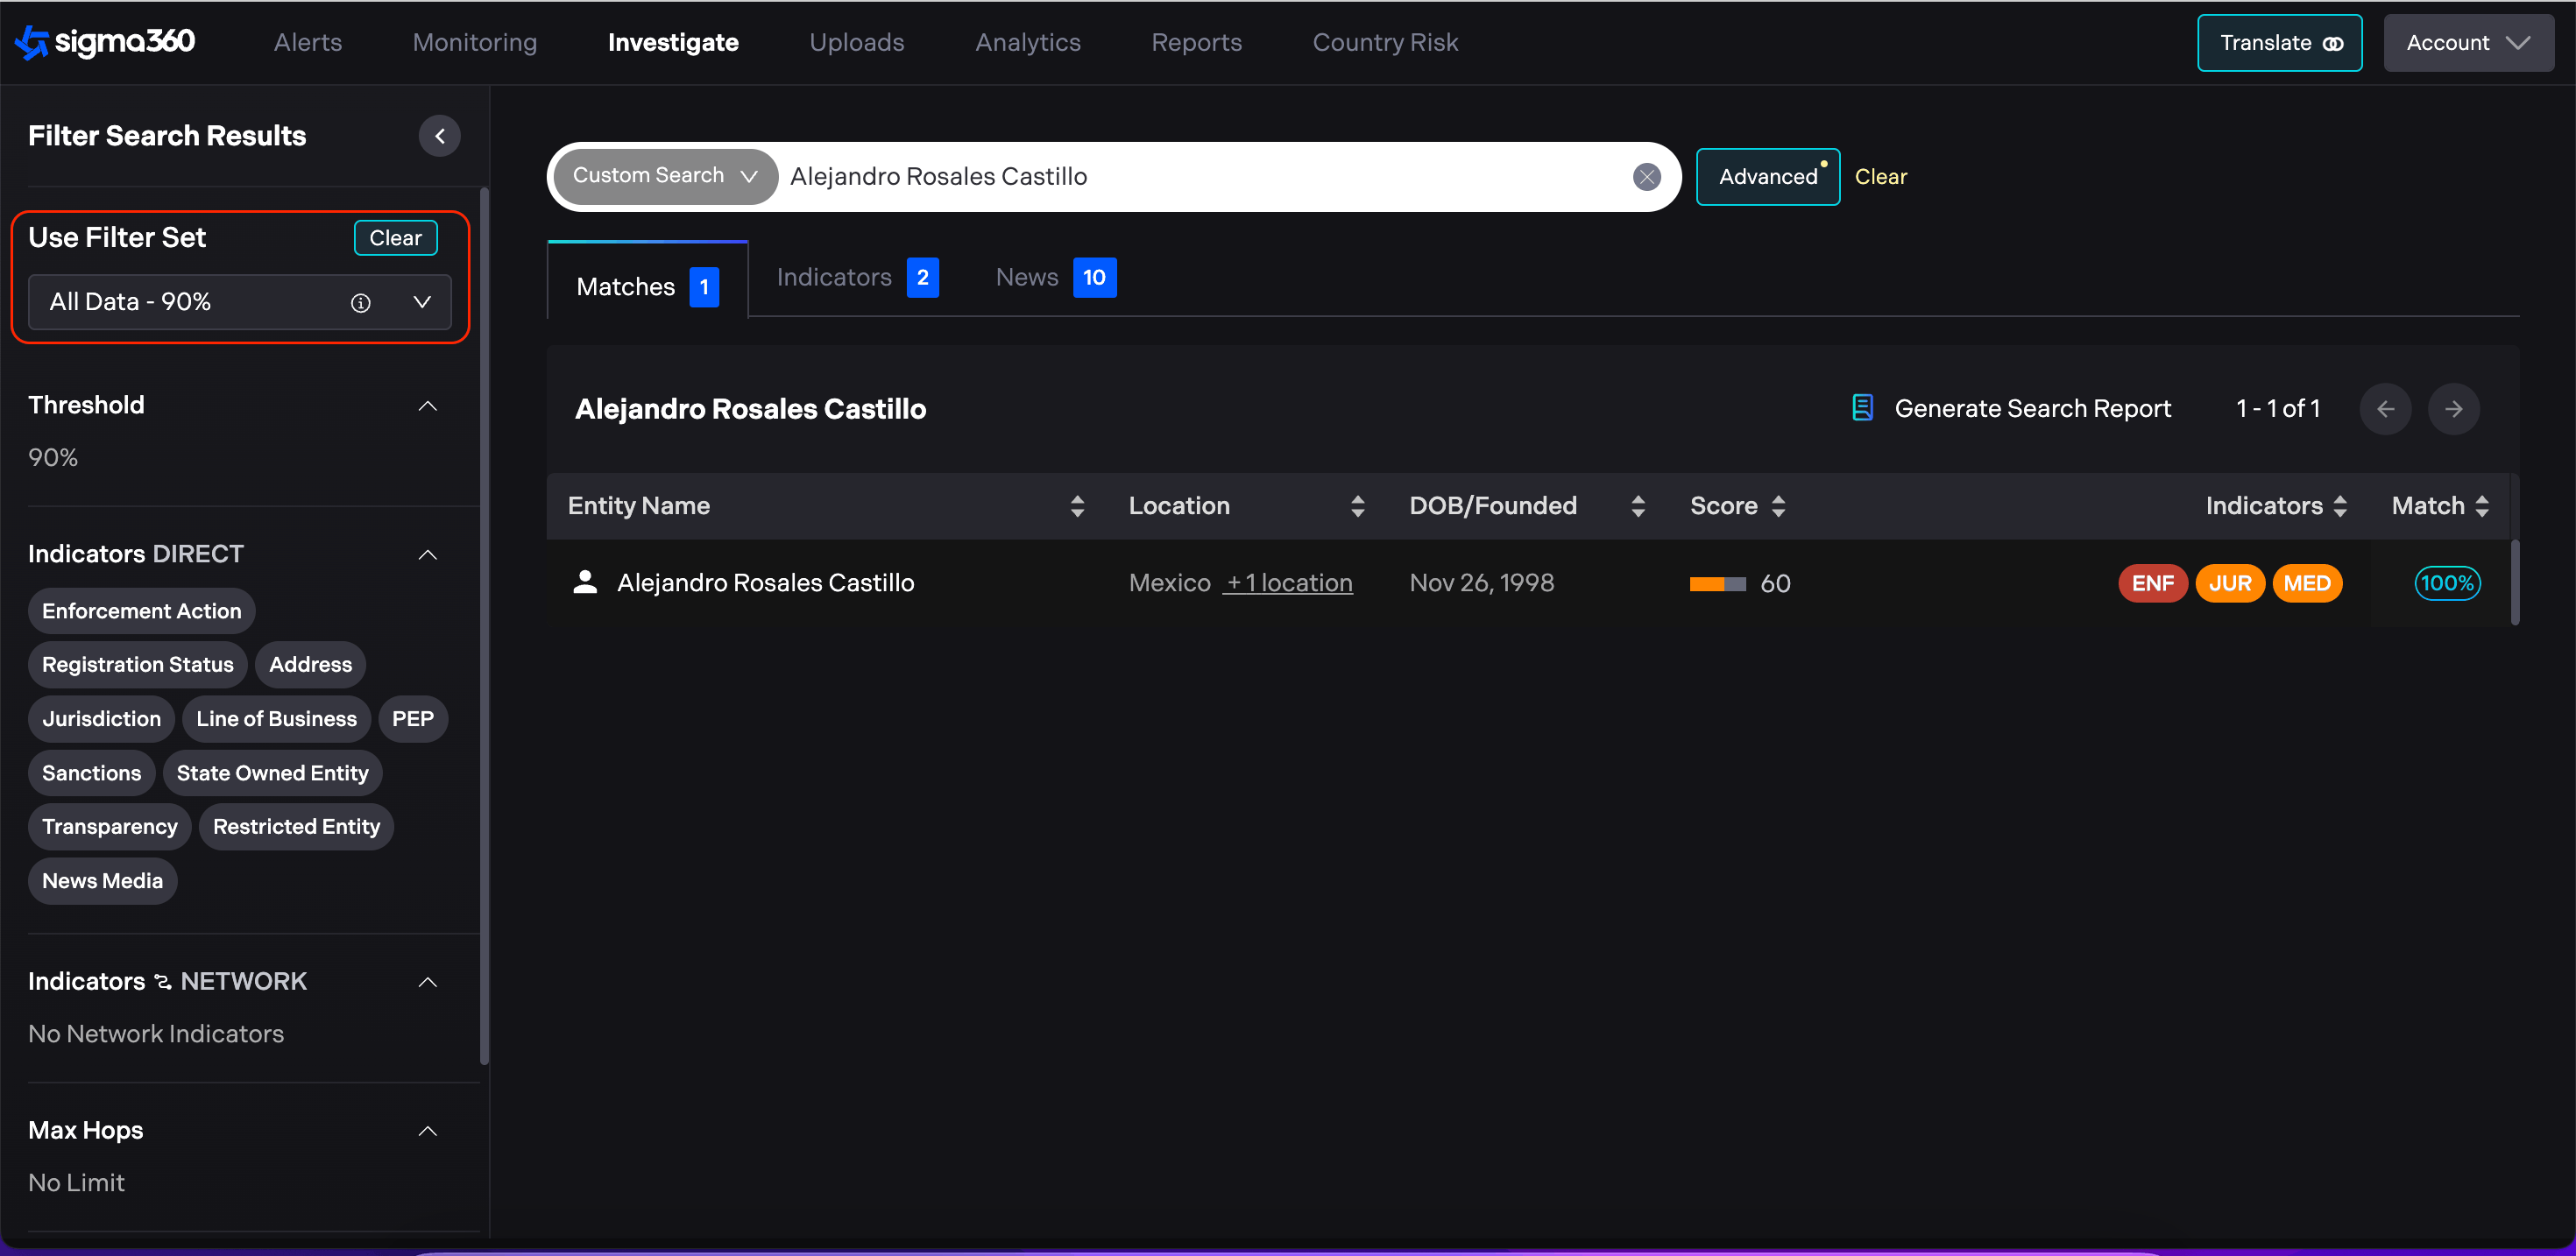This screenshot has width=2576, height=1256.
Task: Toggle the Enforcement Action filter chip
Action: click(x=141, y=611)
